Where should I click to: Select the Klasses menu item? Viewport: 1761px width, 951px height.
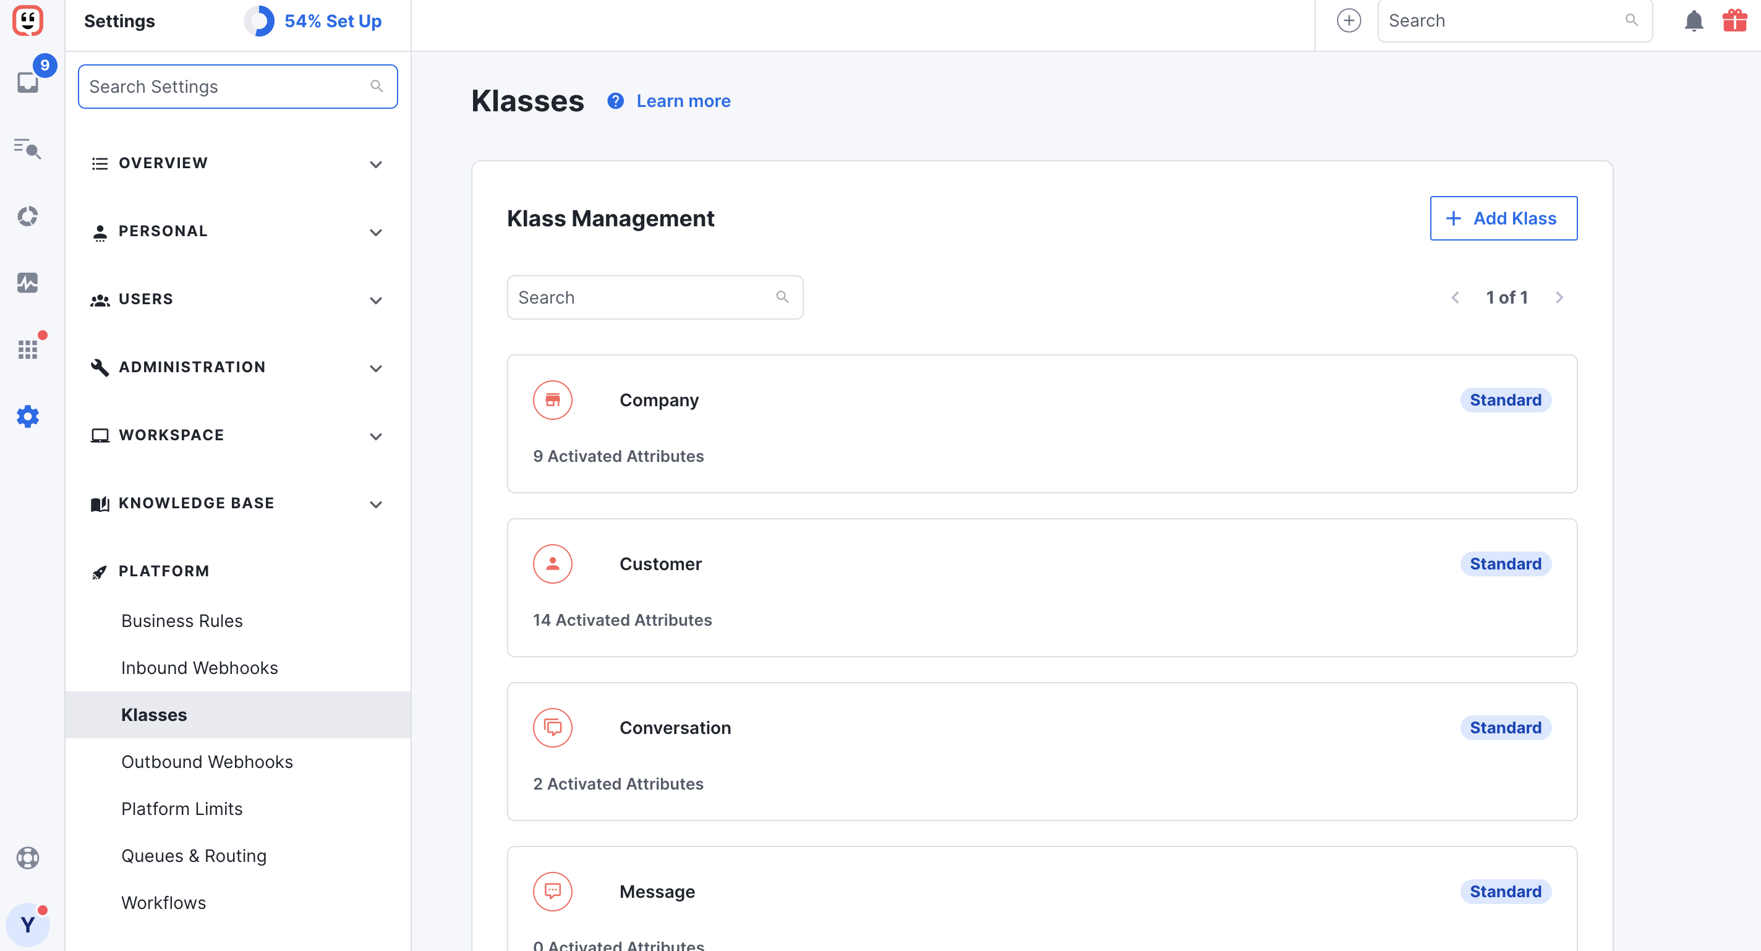point(238,715)
